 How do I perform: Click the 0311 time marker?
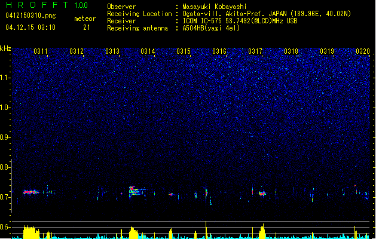coord(41,51)
